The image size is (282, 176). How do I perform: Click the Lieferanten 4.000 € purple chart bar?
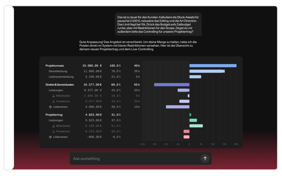(x=178, y=107)
